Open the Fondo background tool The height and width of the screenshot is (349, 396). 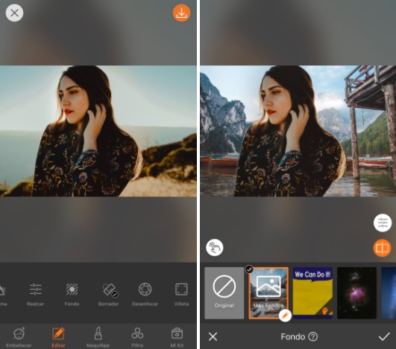coord(72,295)
